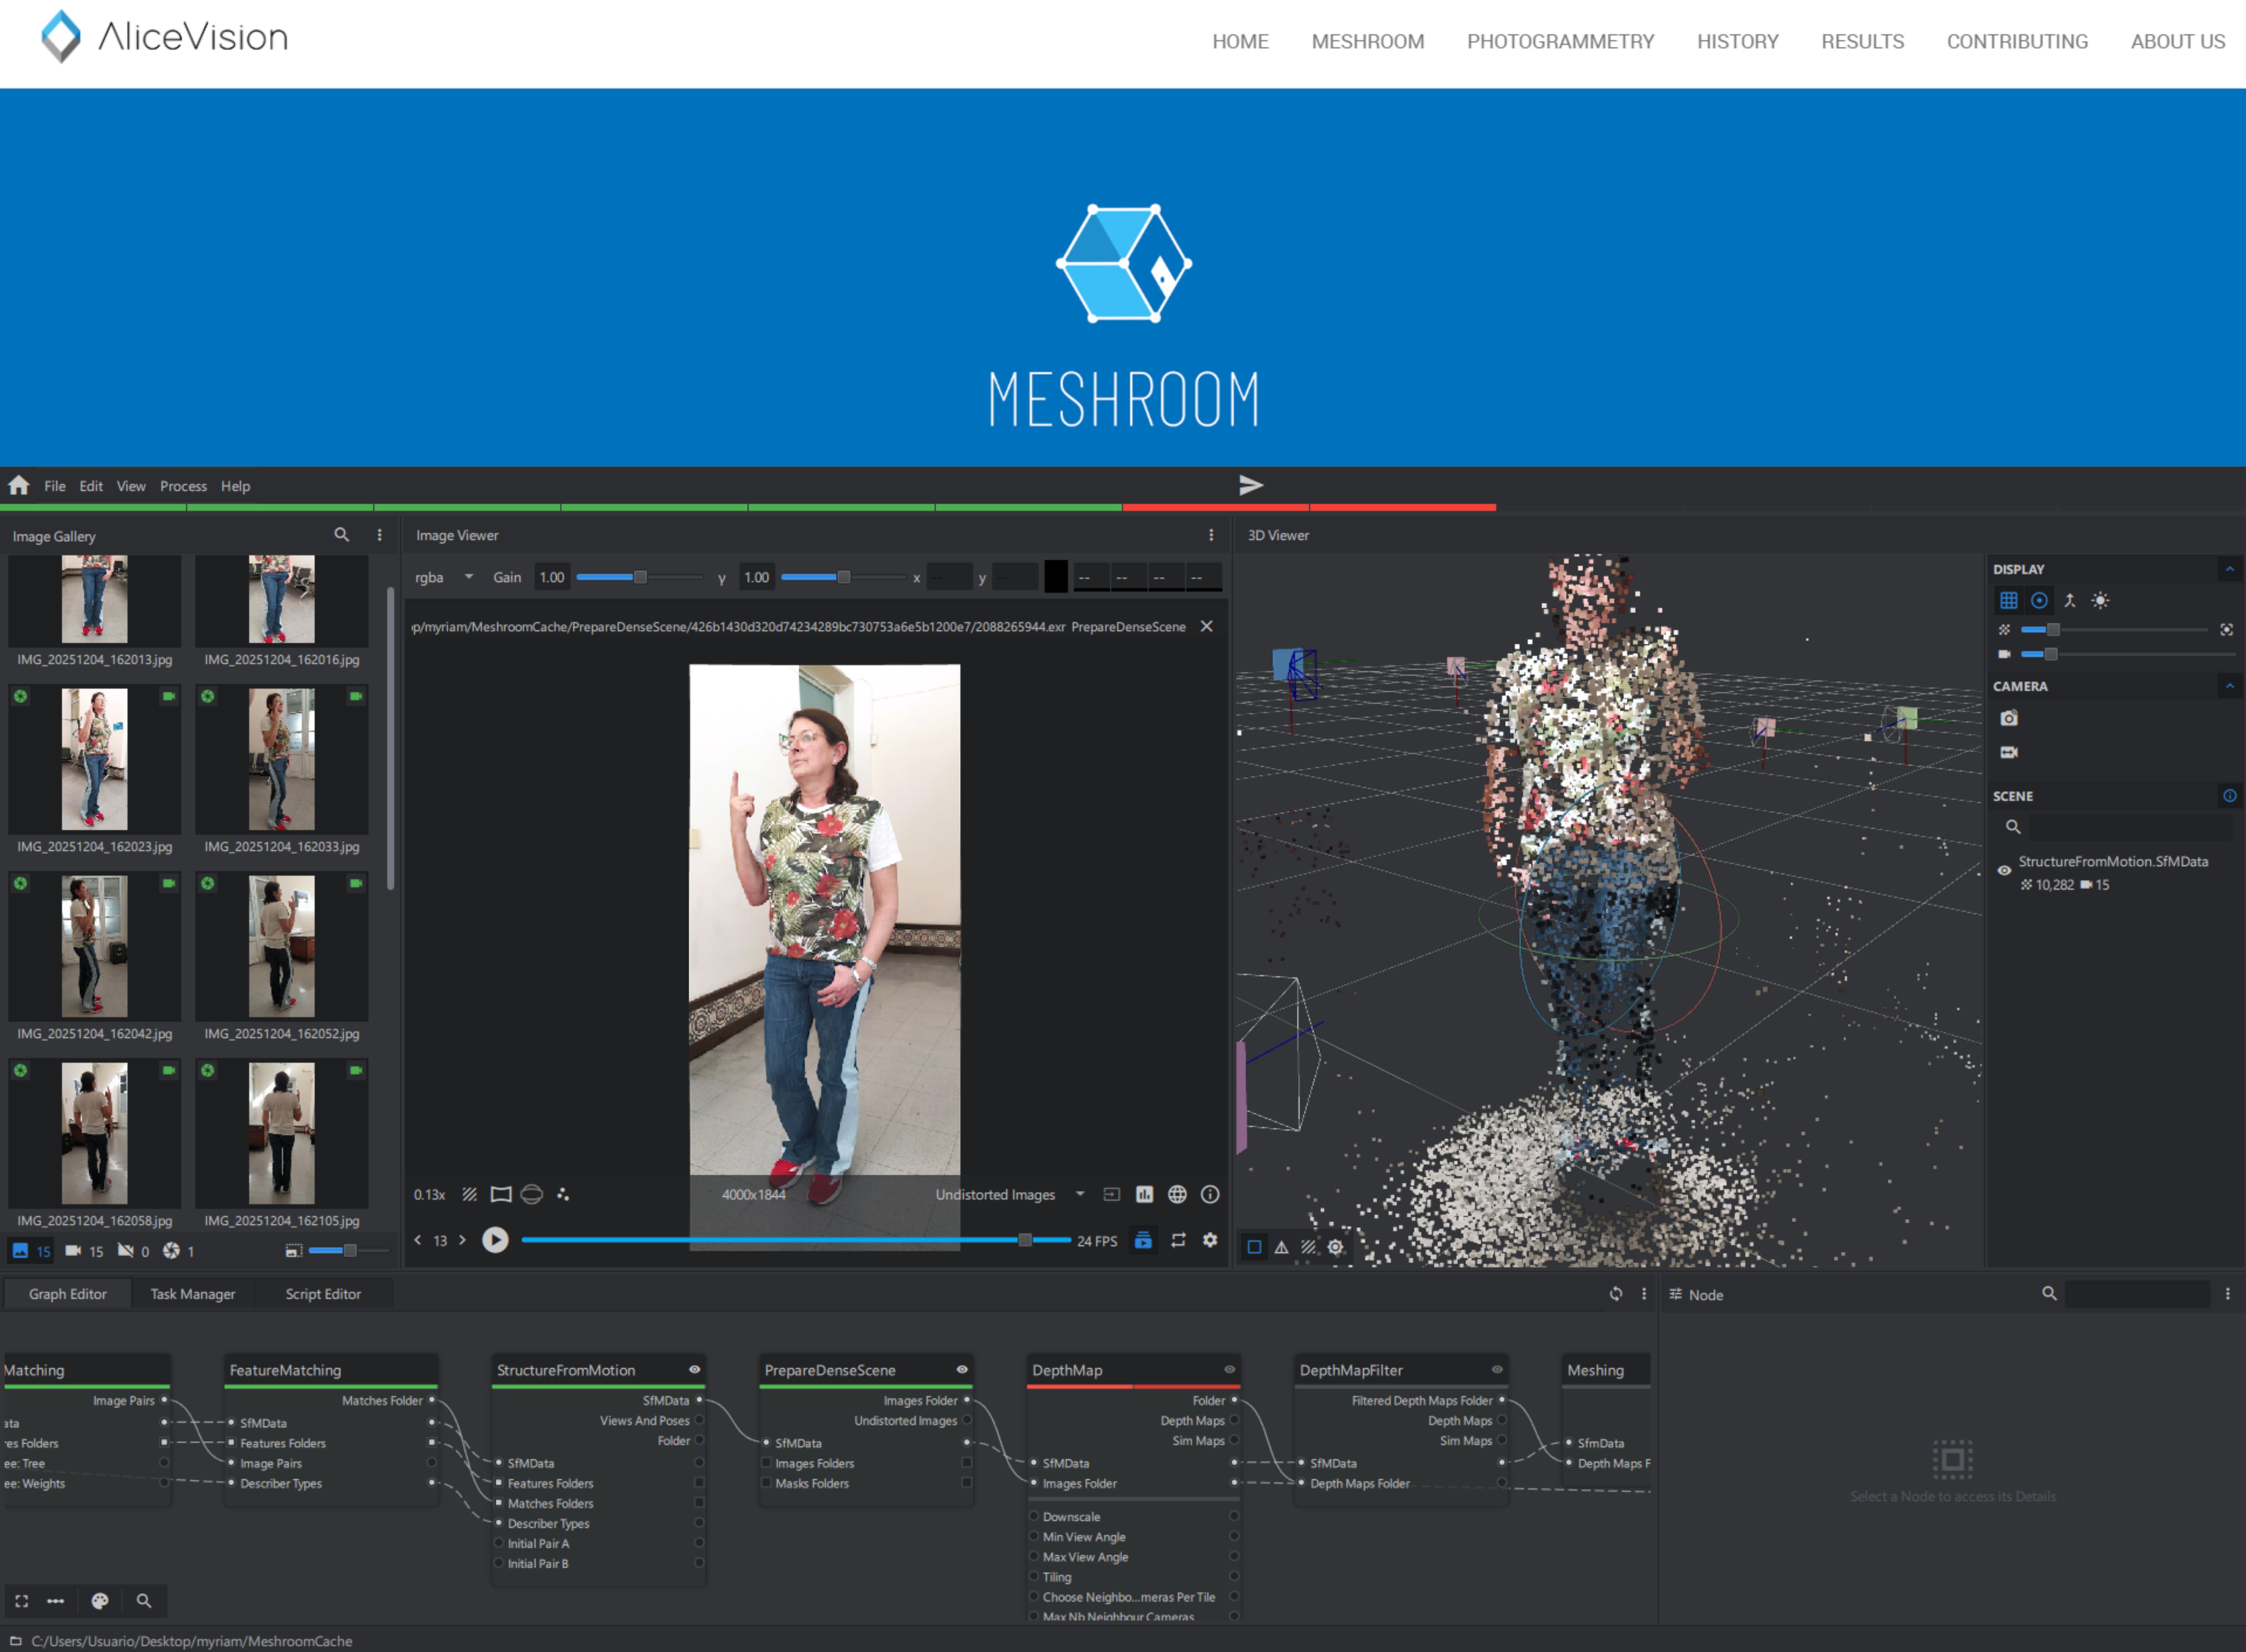Toggle StructureFromMotion.SfMData visibility eye
Screen dimensions: 2246x1652
point(2004,871)
